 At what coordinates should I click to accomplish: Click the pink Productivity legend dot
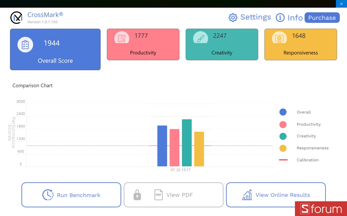(x=283, y=124)
